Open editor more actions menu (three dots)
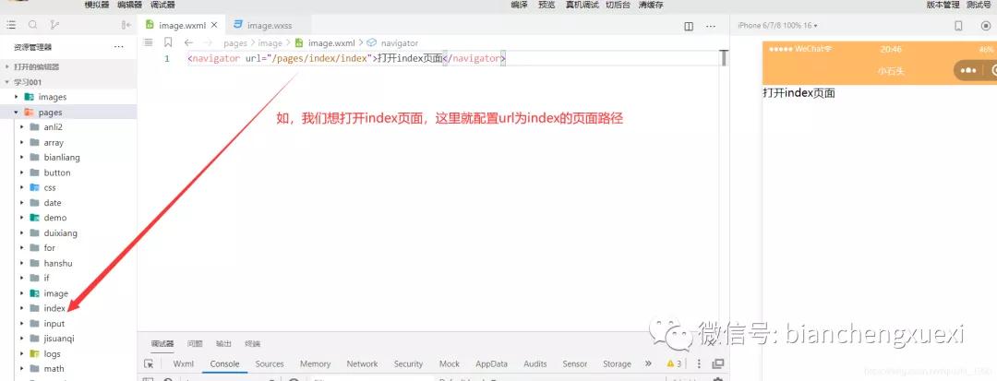Viewport: 997px width, 381px height. pos(711,26)
